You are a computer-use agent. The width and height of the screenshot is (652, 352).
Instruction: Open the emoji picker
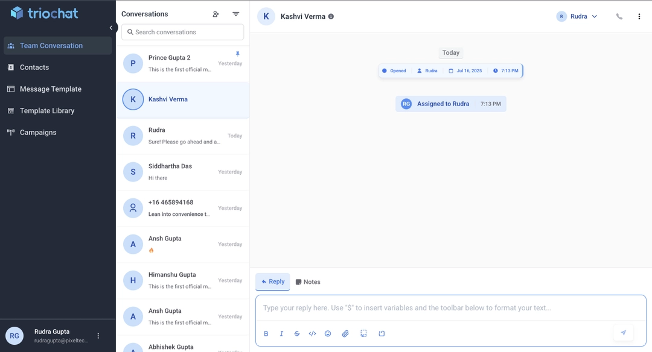pyautogui.click(x=328, y=333)
